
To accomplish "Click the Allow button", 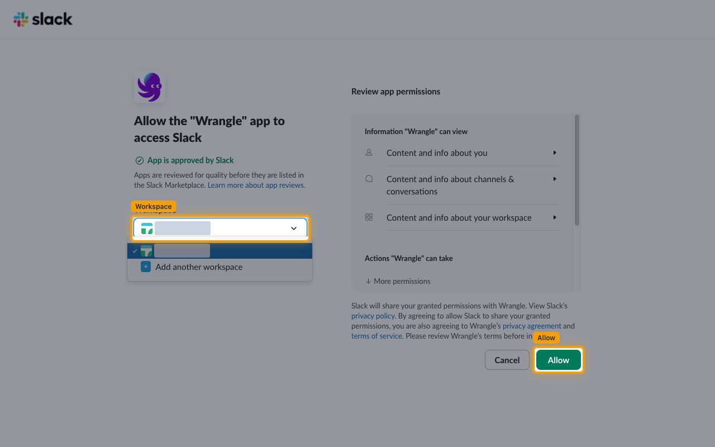I will click(x=559, y=360).
